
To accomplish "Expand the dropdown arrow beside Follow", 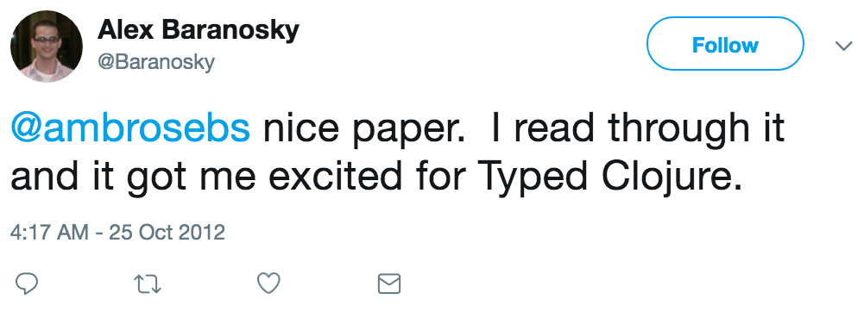I will click(x=843, y=46).
